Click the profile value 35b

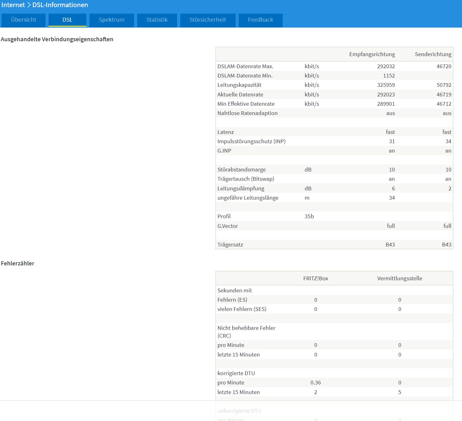[x=309, y=216]
